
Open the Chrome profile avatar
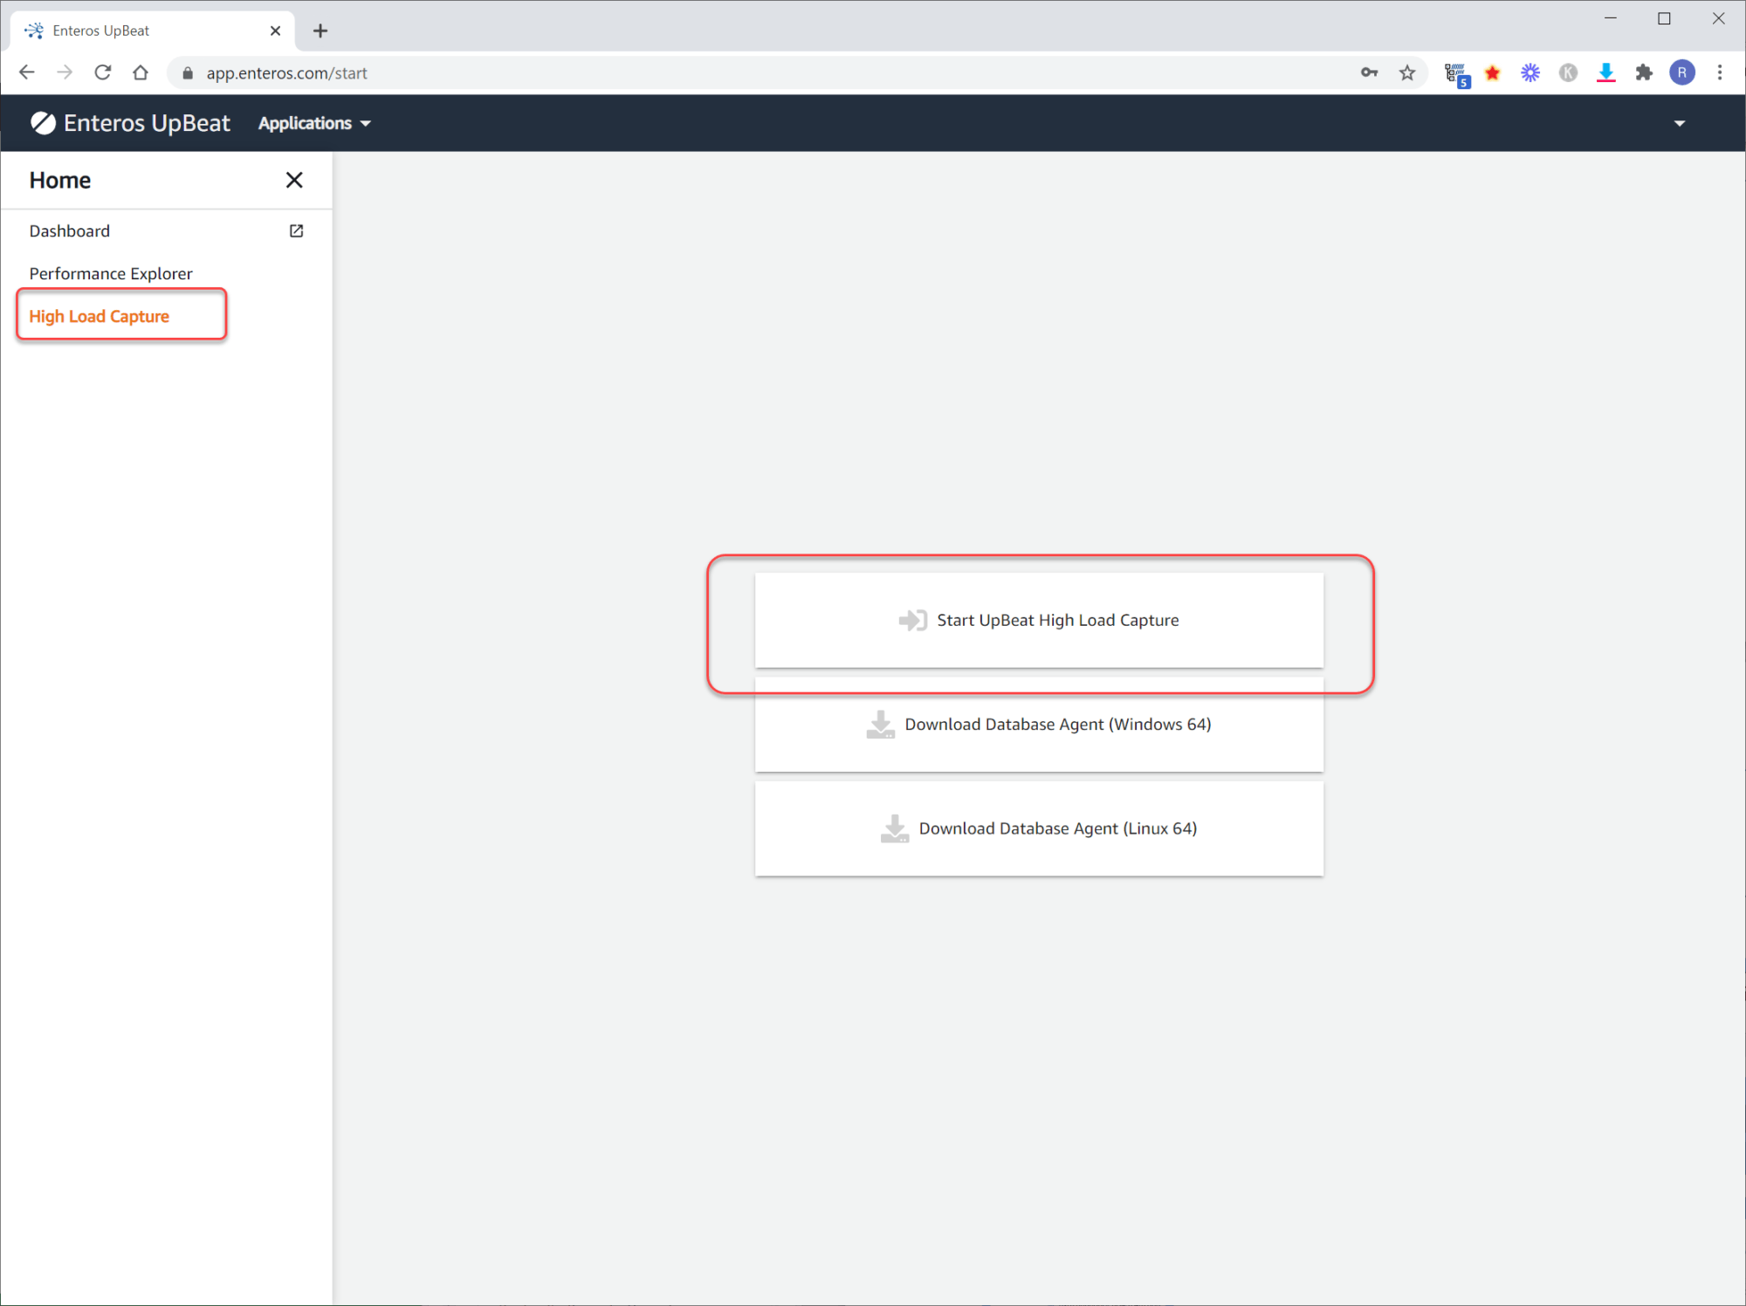tap(1681, 72)
